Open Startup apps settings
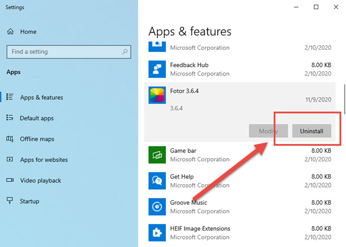Image resolution: width=346 pixels, height=247 pixels. click(30, 201)
